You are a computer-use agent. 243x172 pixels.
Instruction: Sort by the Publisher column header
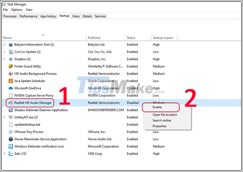click(x=106, y=38)
